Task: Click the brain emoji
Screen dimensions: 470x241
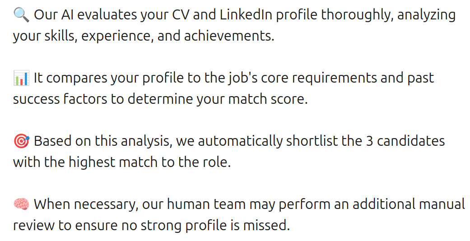Action: point(21,204)
